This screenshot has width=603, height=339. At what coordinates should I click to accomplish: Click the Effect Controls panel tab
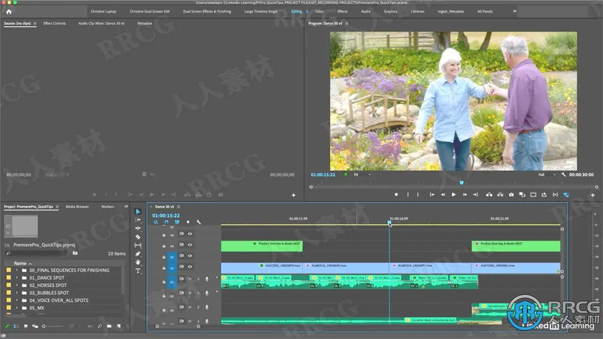(54, 23)
